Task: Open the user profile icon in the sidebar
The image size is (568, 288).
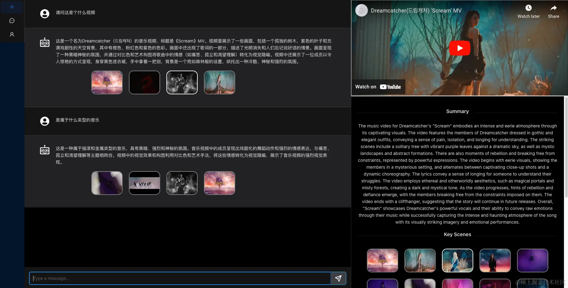Action: [x=12, y=34]
